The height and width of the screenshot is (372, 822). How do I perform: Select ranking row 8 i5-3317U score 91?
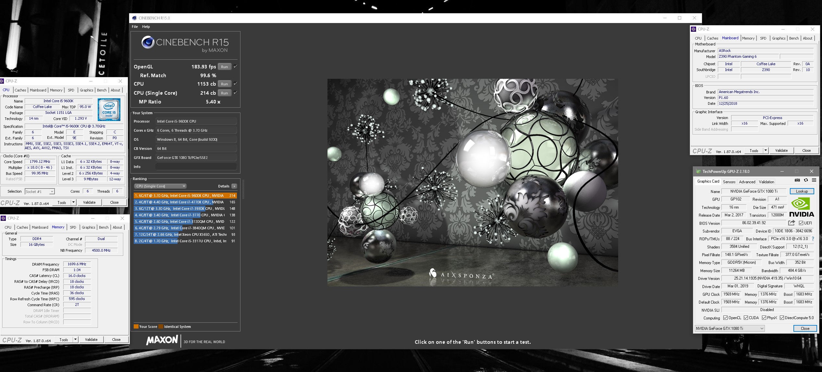click(185, 241)
